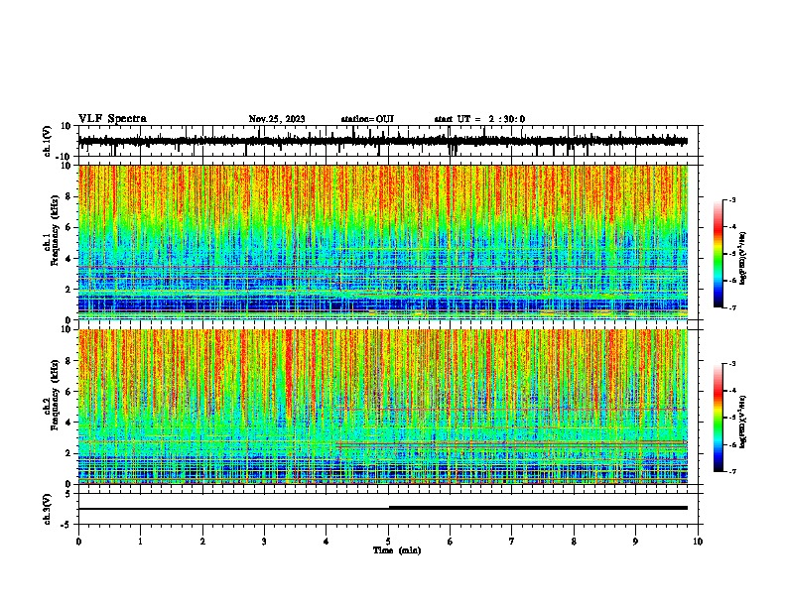Click tick label "3" on the Time axis
This screenshot has height=607, width=786.
pyautogui.click(x=264, y=542)
